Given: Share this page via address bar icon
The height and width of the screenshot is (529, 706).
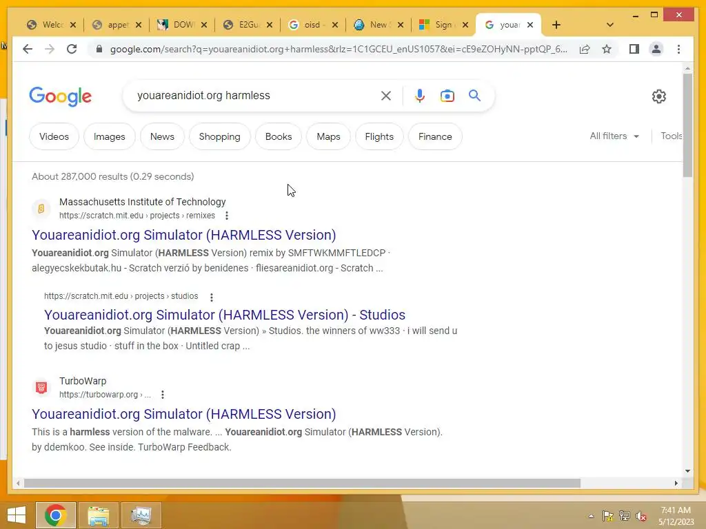Looking at the screenshot, I should pos(585,49).
